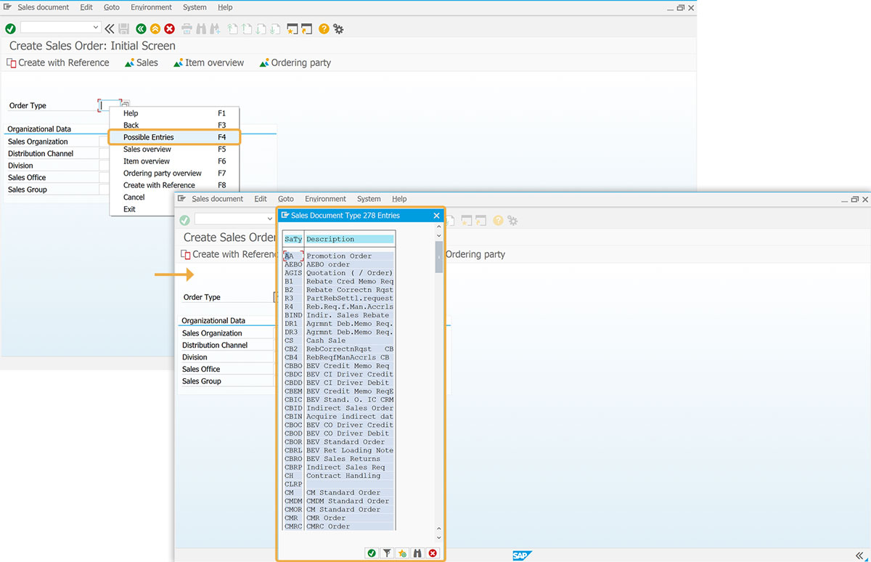Select Possible Entries F4 from context menu

click(x=174, y=137)
